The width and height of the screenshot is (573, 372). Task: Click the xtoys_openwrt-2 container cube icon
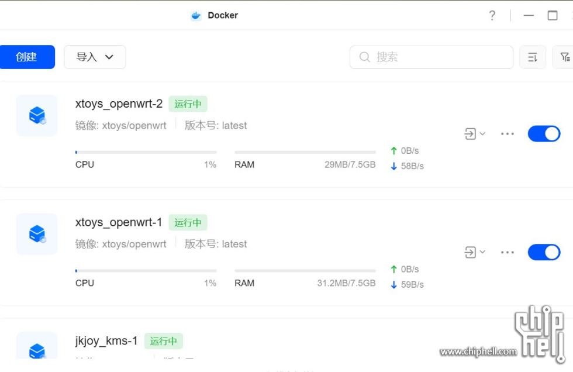[37, 115]
